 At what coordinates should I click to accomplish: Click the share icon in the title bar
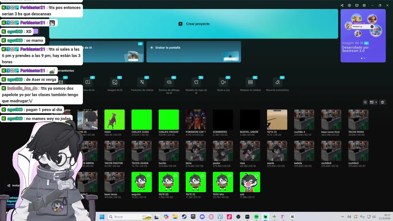(x=342, y=5)
